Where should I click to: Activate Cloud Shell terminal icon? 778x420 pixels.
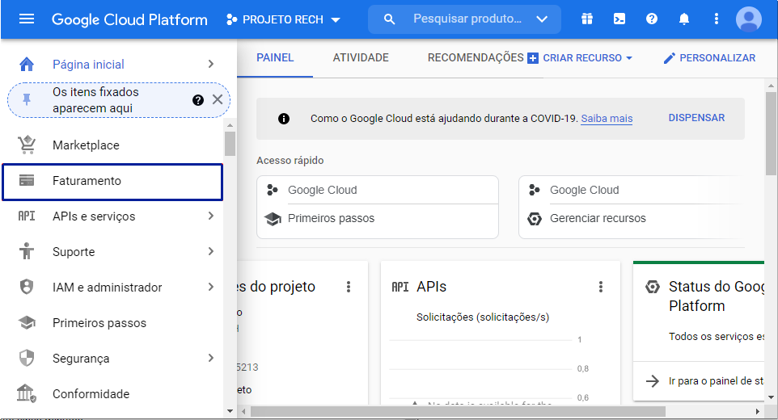[x=619, y=19]
